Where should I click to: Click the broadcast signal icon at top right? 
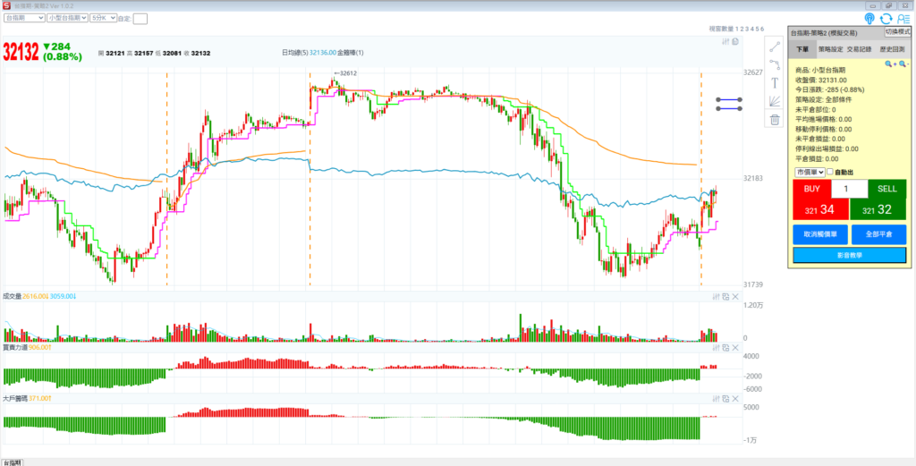point(869,18)
